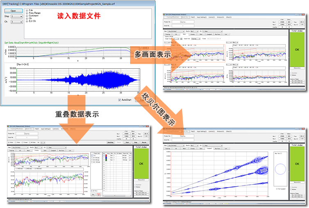Click the green OK judge panel at top right
The image size is (309, 208).
click(x=296, y=48)
